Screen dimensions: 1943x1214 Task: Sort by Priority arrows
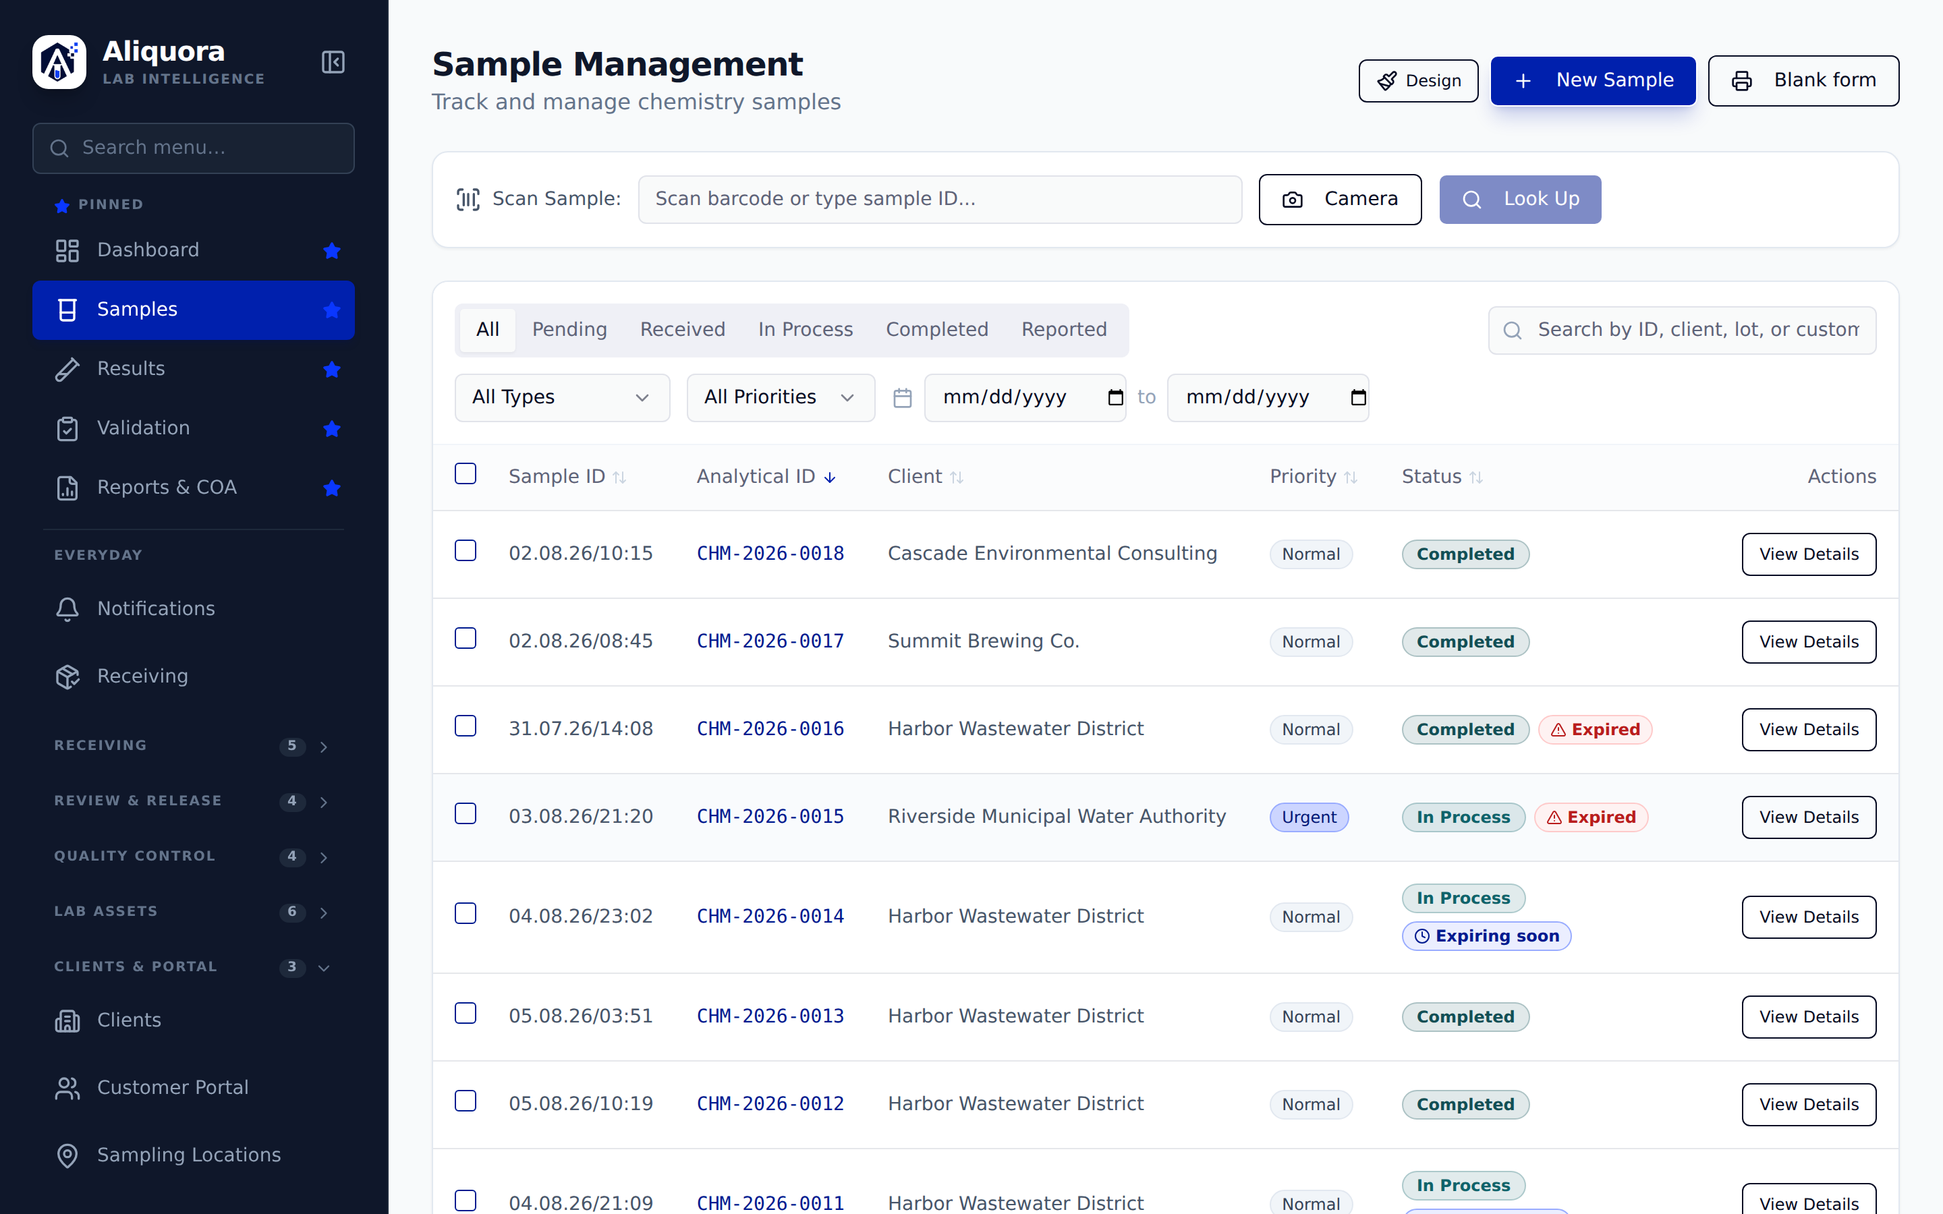tap(1351, 478)
